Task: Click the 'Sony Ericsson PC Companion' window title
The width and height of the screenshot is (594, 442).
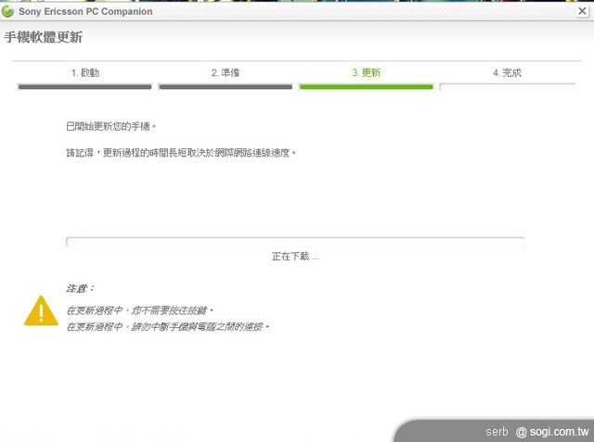Action: point(85,11)
